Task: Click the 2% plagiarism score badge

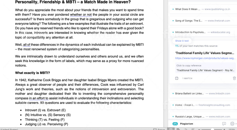Action: 175,124
